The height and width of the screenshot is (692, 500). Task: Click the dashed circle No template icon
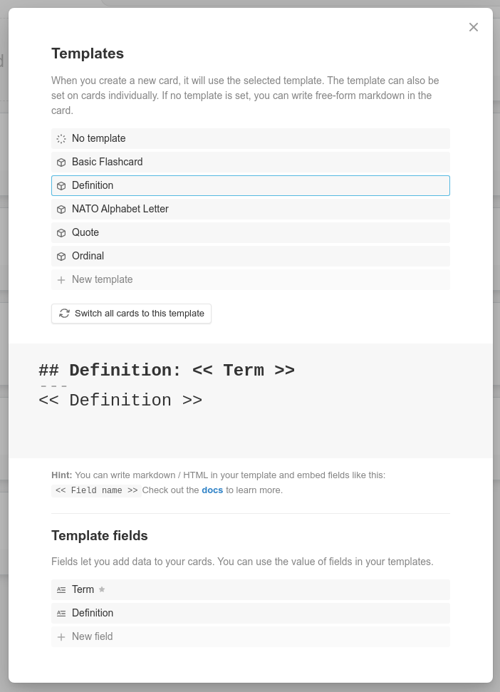pos(61,139)
